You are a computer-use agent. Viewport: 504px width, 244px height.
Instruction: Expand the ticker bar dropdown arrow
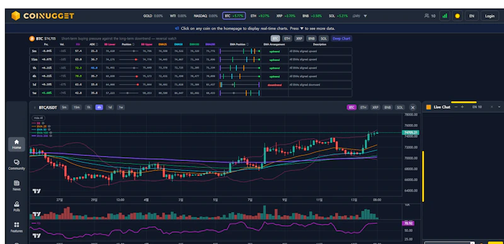[x=365, y=16]
